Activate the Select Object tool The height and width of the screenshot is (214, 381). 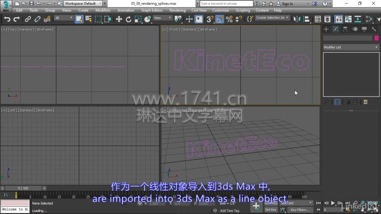coord(79,19)
